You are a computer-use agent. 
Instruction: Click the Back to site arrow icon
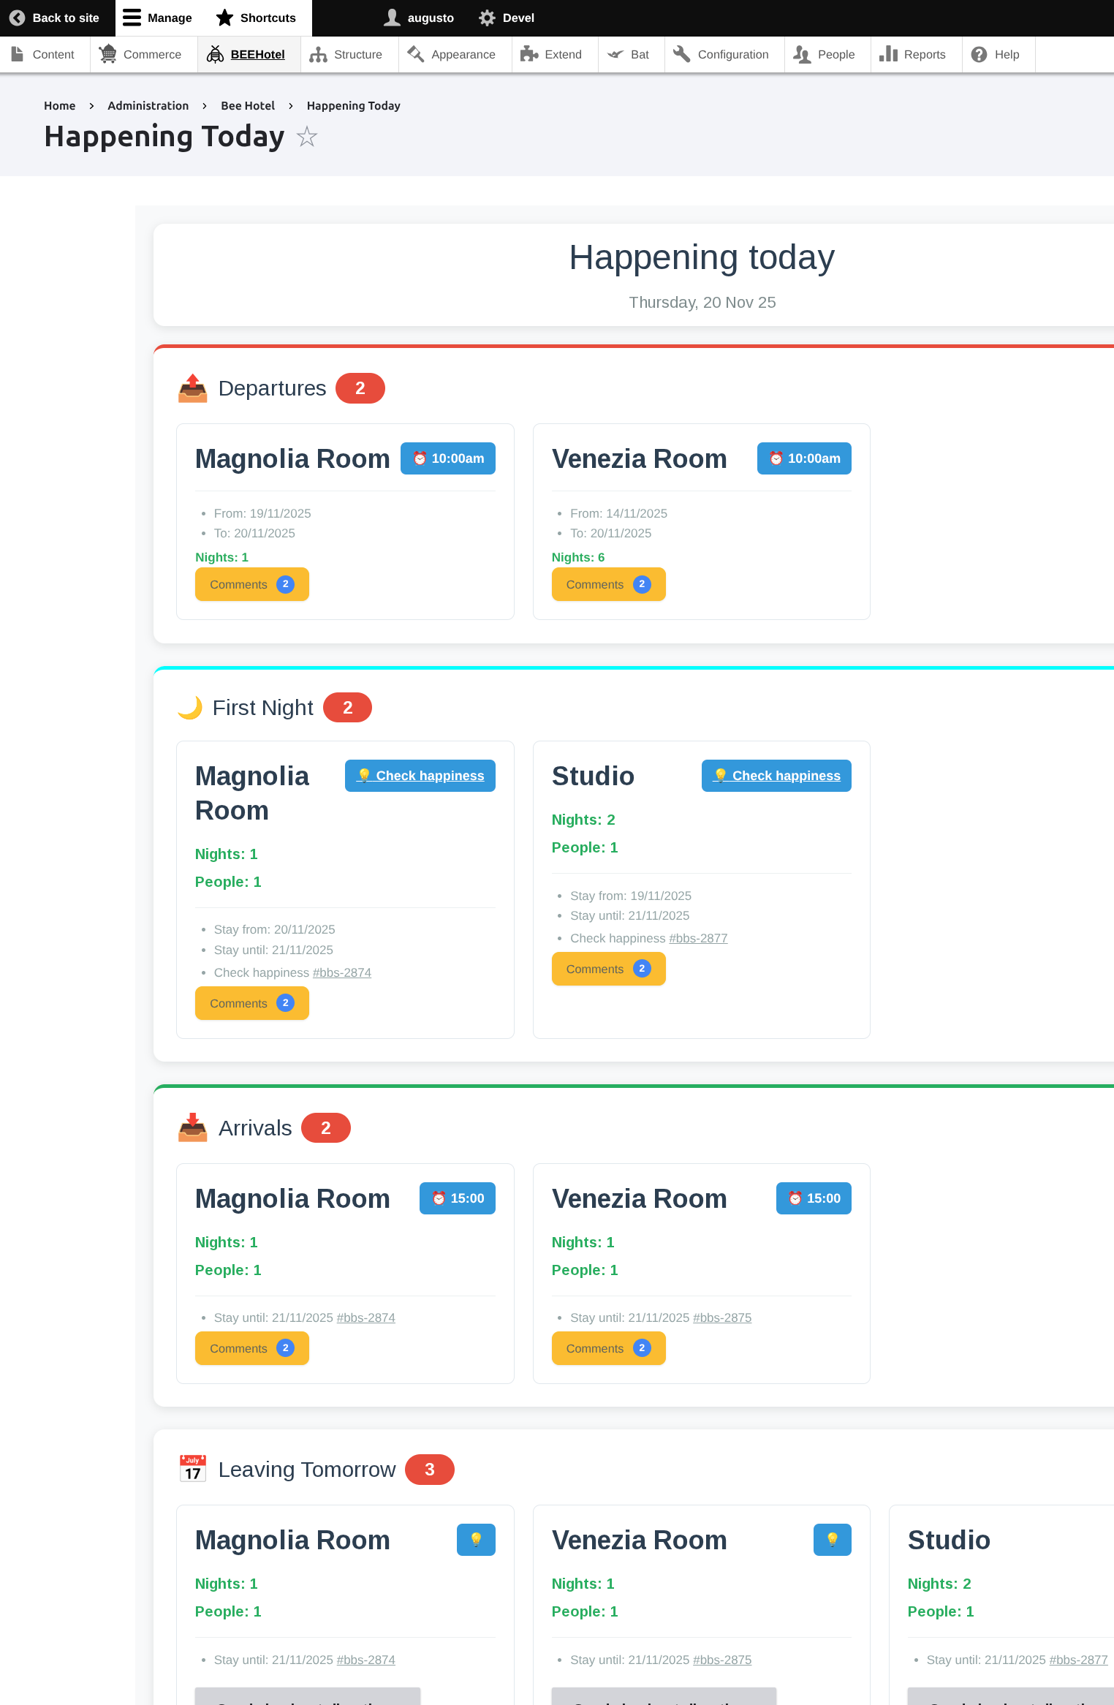click(17, 18)
